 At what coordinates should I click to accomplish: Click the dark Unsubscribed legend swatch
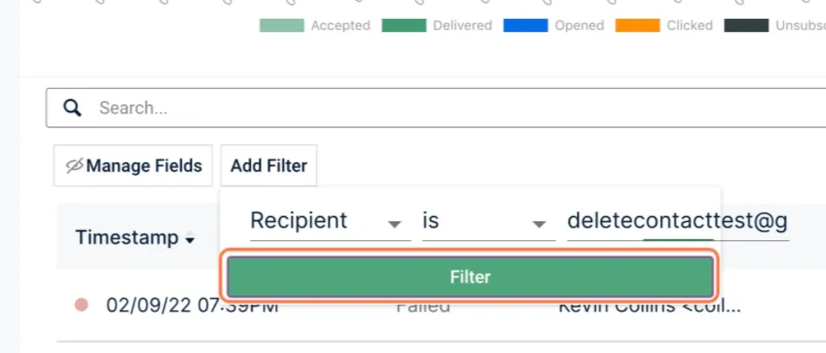[x=746, y=25]
